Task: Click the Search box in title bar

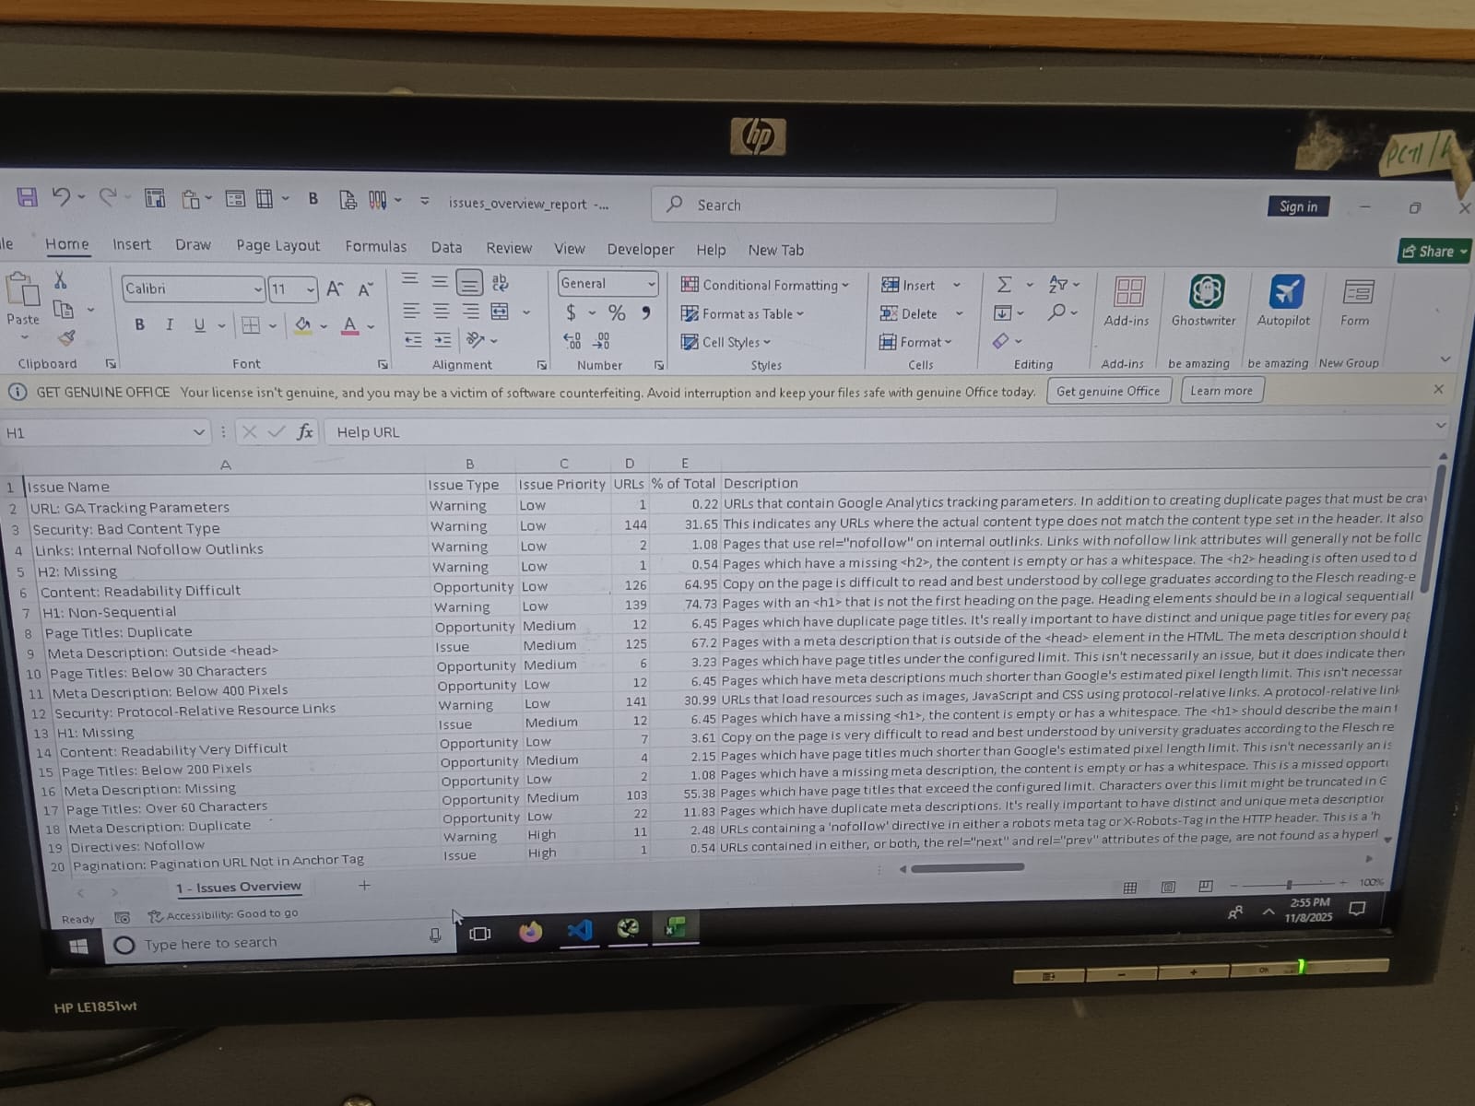Action: click(x=853, y=205)
